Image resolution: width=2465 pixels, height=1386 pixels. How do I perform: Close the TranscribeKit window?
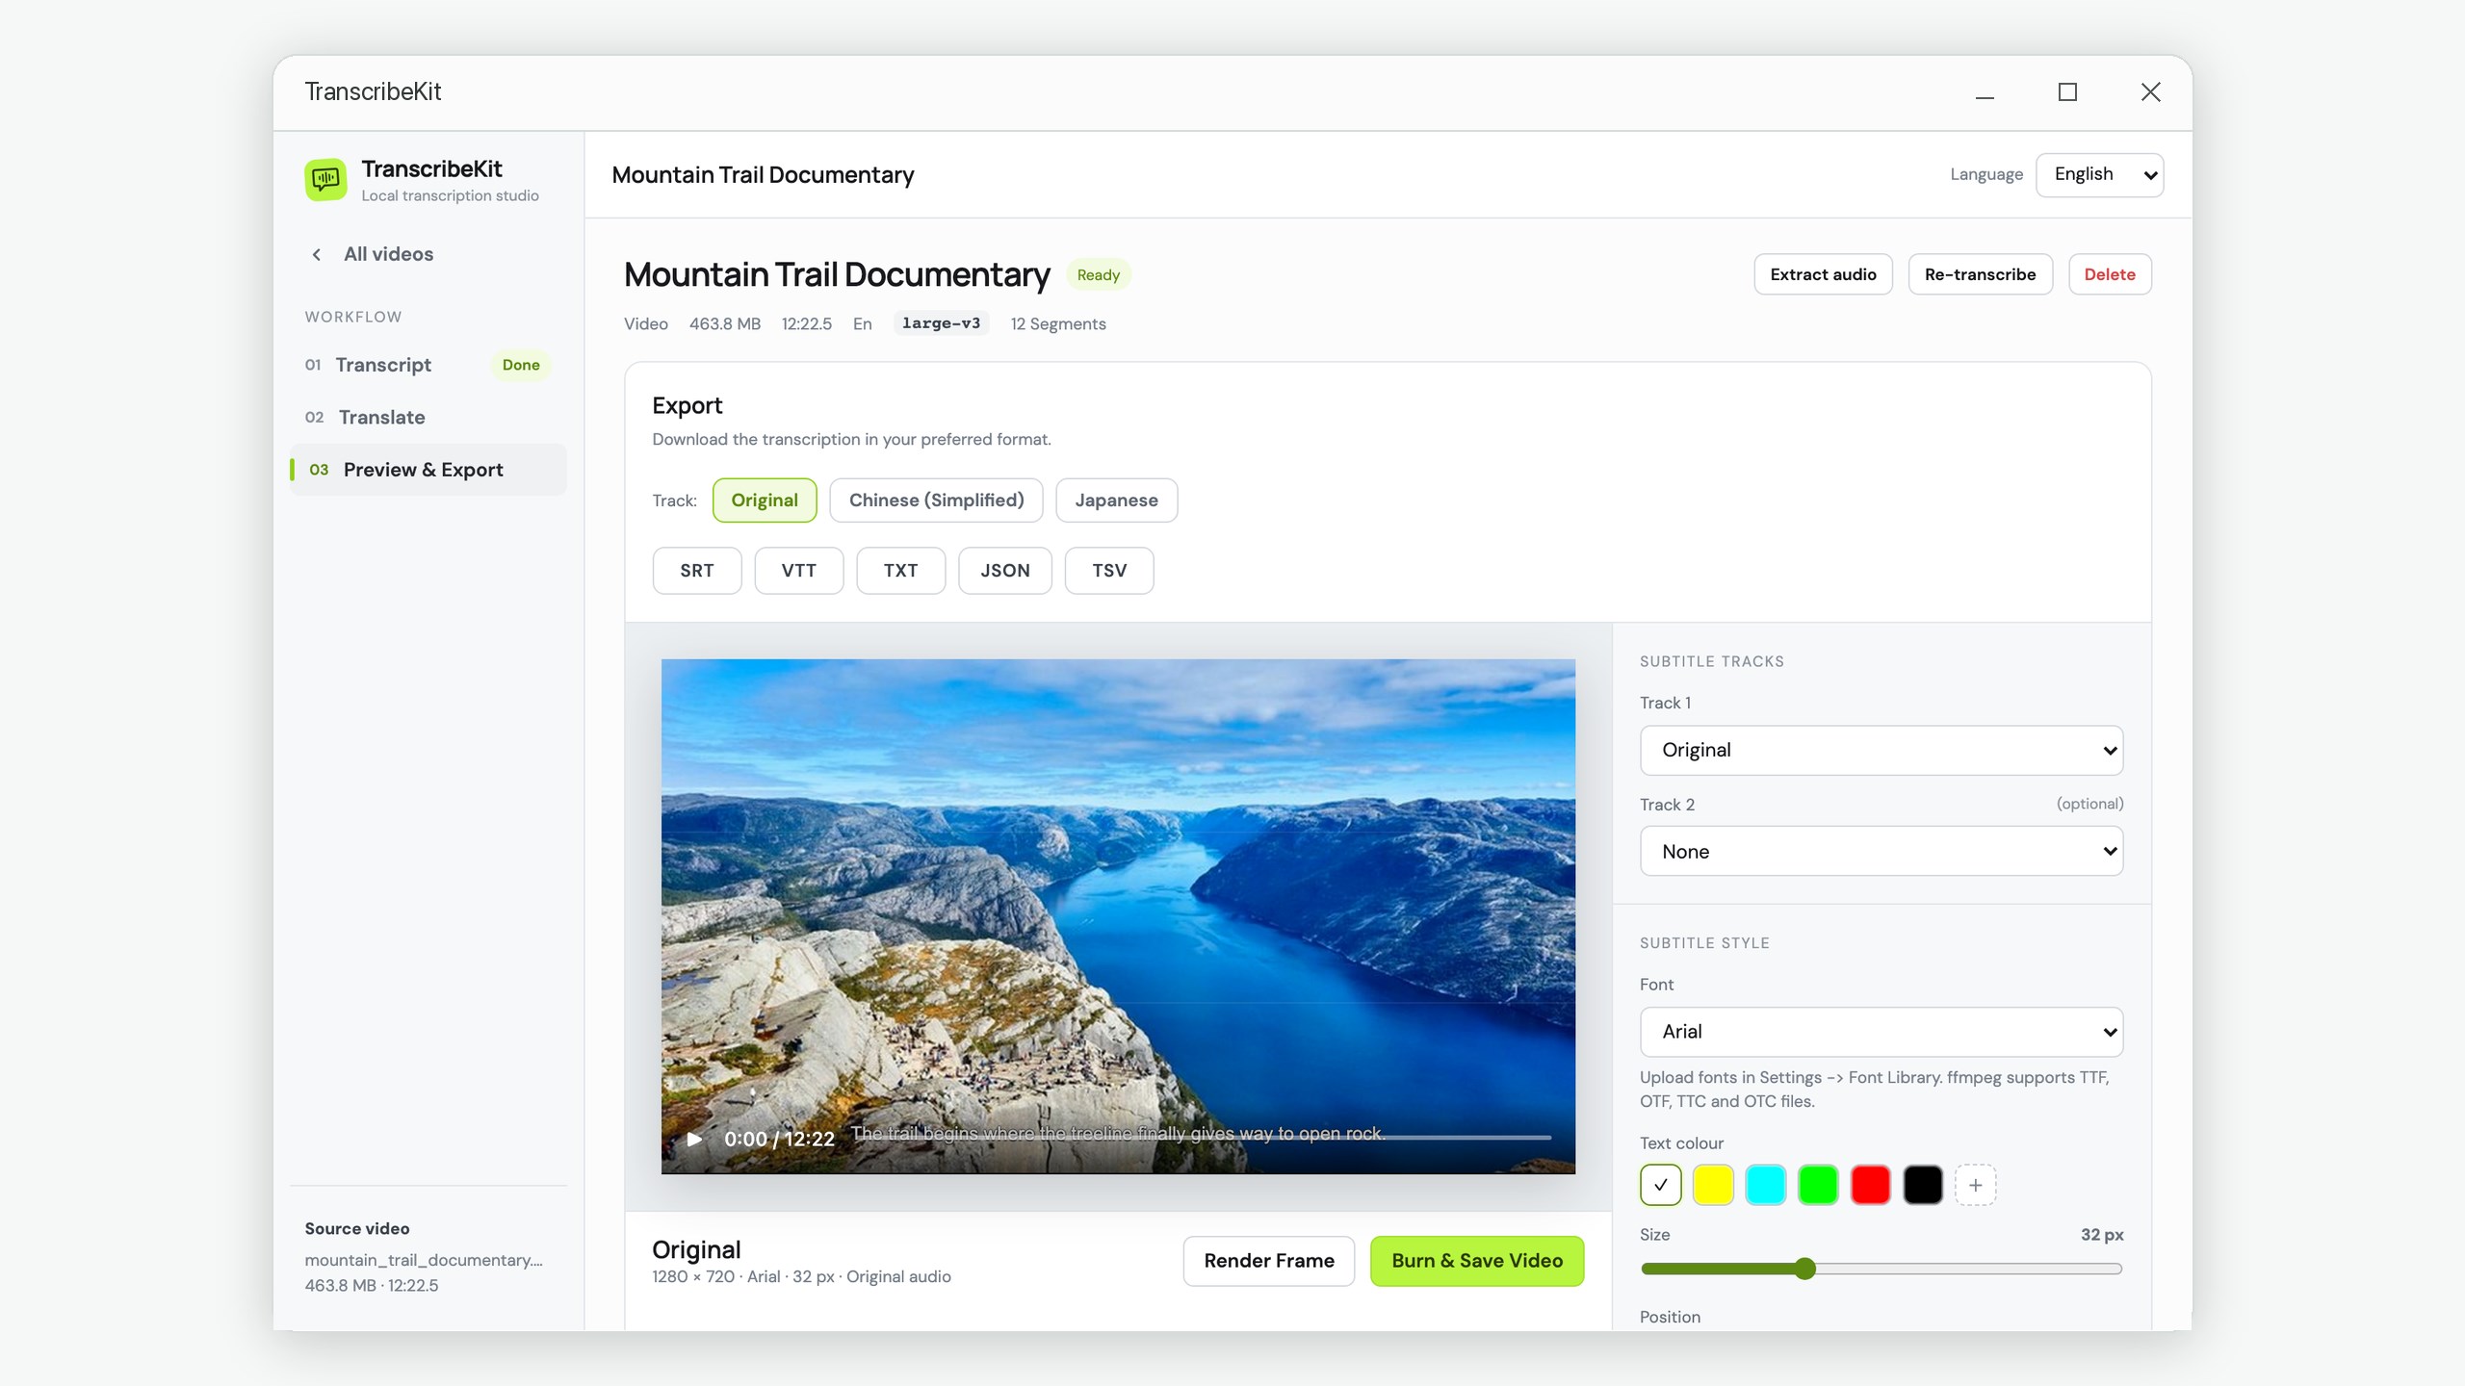(2150, 92)
